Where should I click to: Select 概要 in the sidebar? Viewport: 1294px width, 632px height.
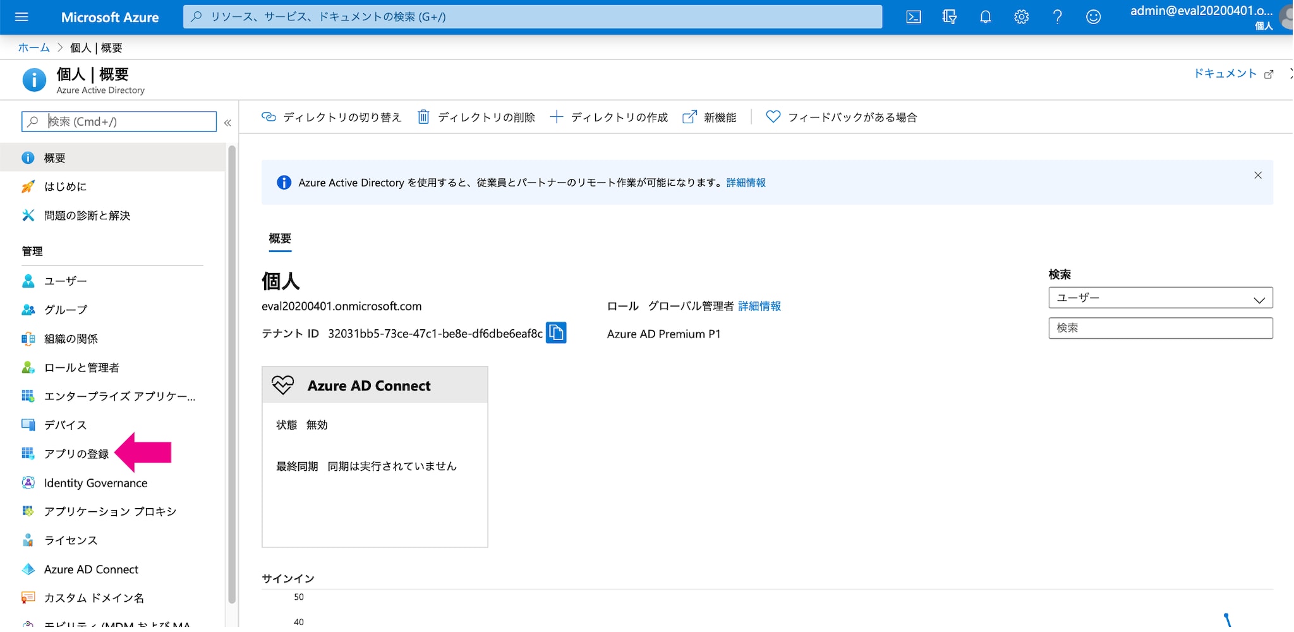[112, 157]
